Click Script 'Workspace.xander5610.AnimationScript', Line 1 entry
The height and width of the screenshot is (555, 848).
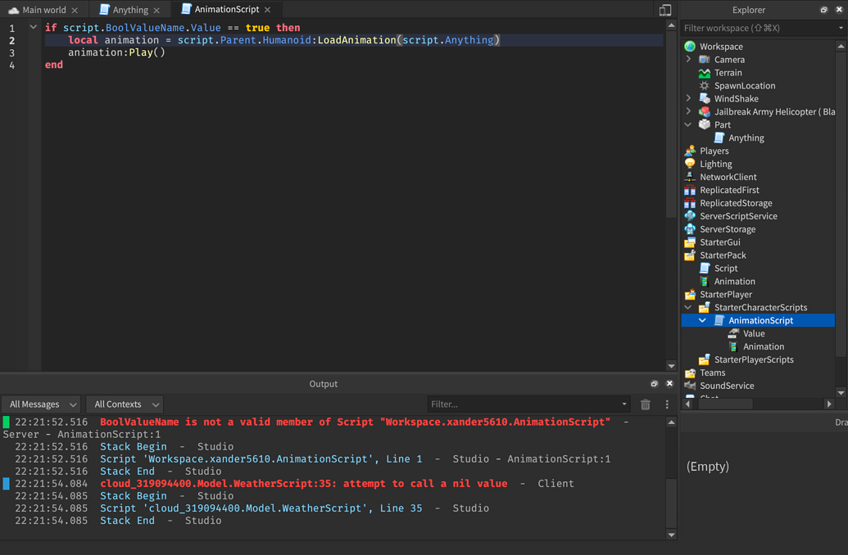[x=261, y=458]
